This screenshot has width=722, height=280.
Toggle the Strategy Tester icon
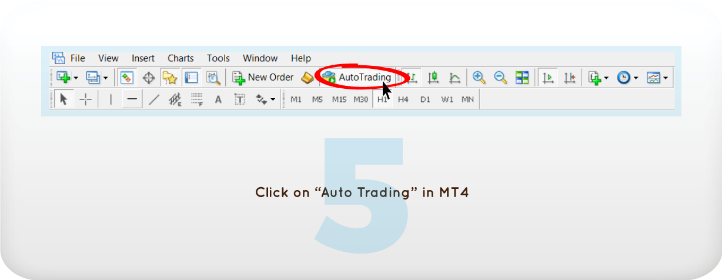[213, 77]
